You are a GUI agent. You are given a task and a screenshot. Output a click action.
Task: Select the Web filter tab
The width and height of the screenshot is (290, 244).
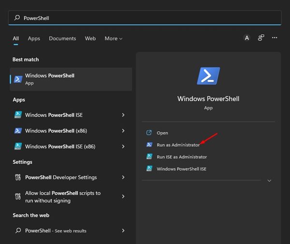point(90,39)
